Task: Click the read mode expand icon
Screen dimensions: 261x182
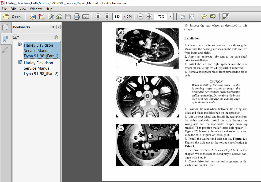Action: (x=226, y=17)
